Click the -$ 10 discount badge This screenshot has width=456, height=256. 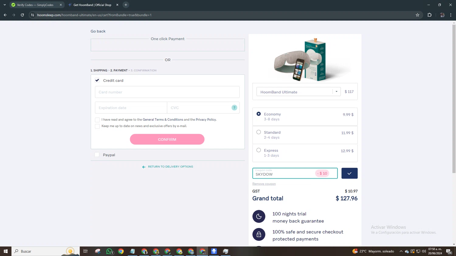tap(322, 173)
